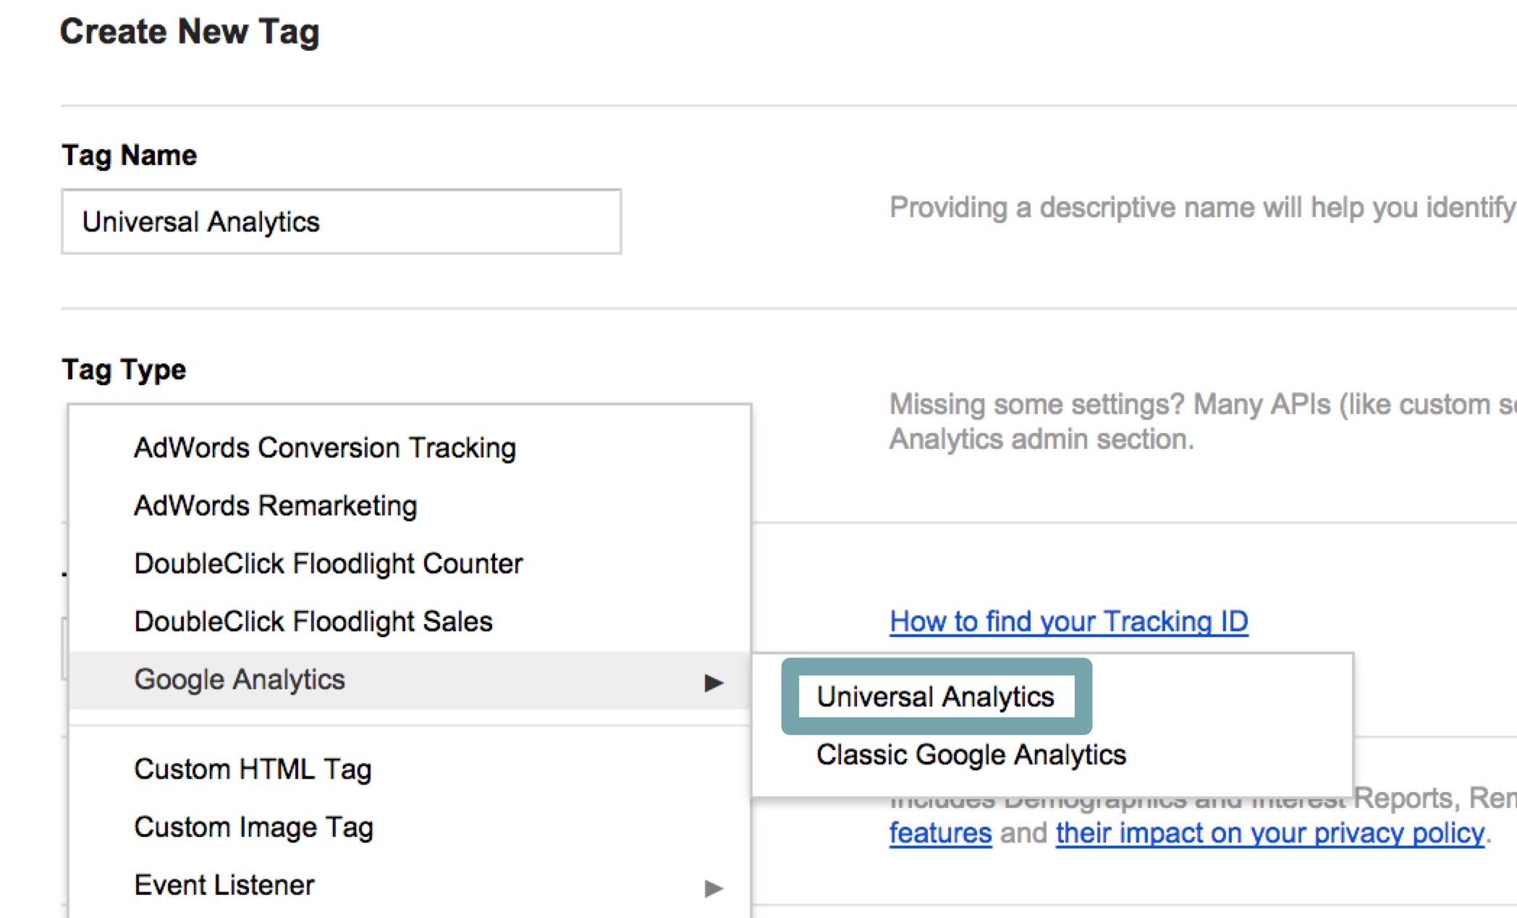This screenshot has width=1517, height=918.
Task: Open 'How to find your Tracking ID' link
Action: (1069, 622)
